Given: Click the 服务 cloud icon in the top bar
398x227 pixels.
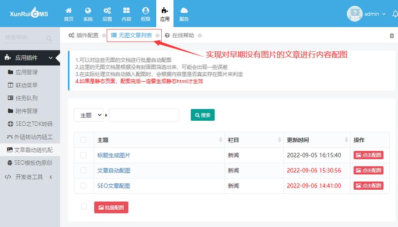Looking at the screenshot, I should click(184, 10).
